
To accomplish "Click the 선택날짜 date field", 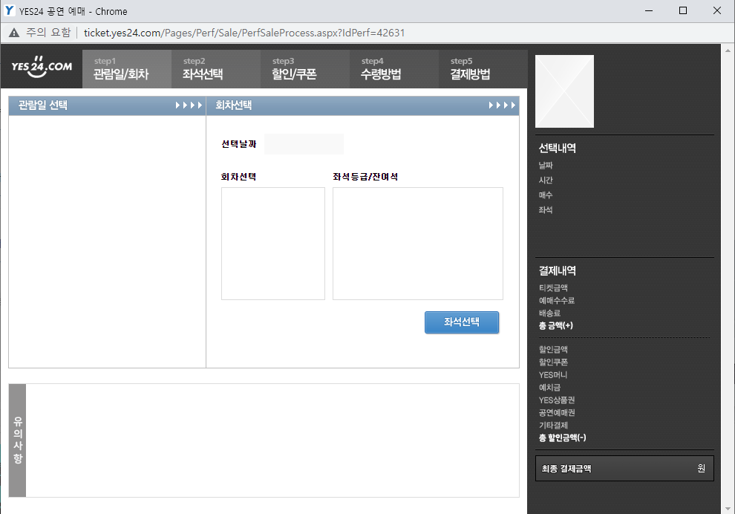I will (304, 144).
